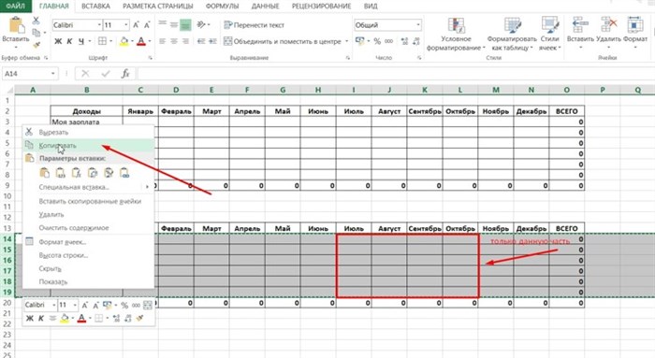The width and height of the screenshot is (655, 358).
Task: Click the text orientation icon
Action: (201, 24)
